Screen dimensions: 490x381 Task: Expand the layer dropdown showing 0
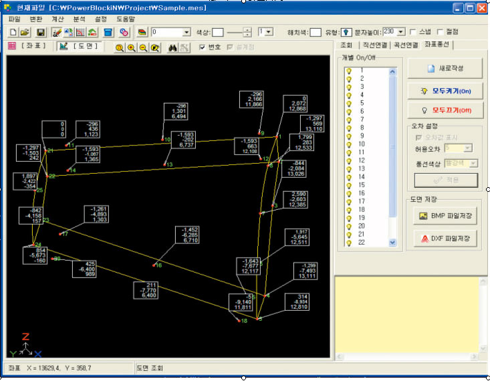pos(187,32)
